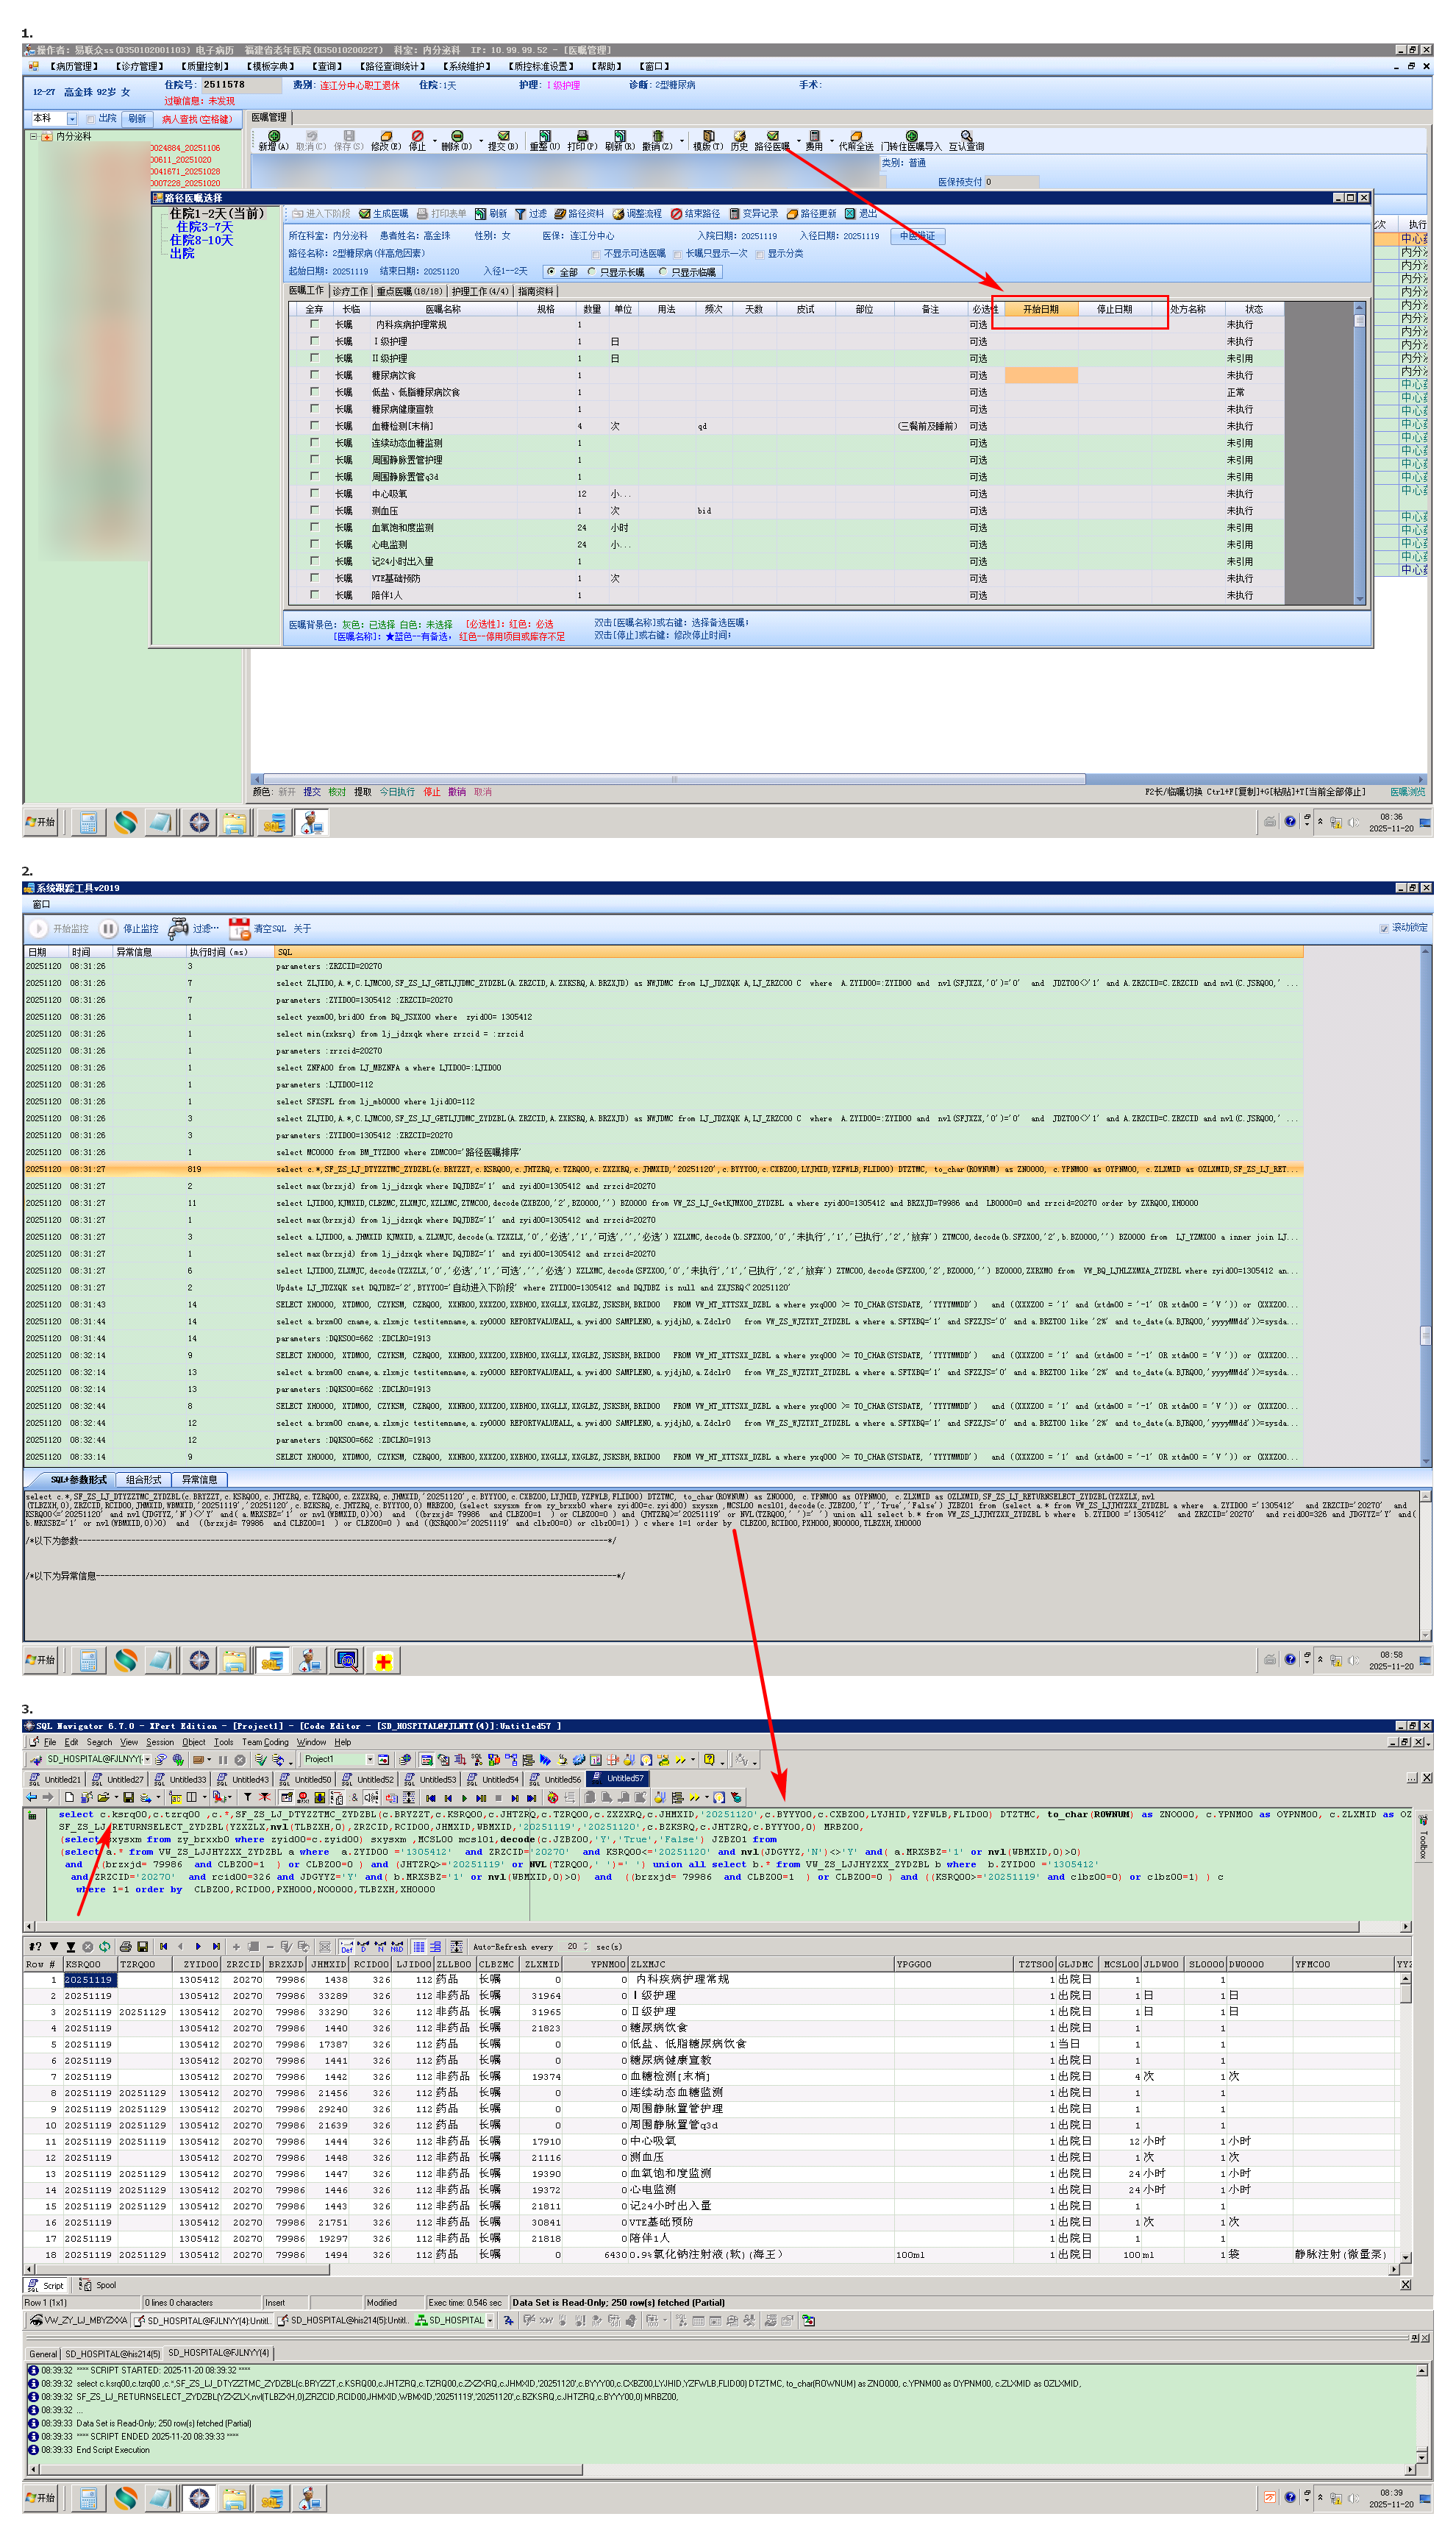Check 不显示可选医嘱 checkbox
Screen dimensions: 1456x2536
(597, 254)
